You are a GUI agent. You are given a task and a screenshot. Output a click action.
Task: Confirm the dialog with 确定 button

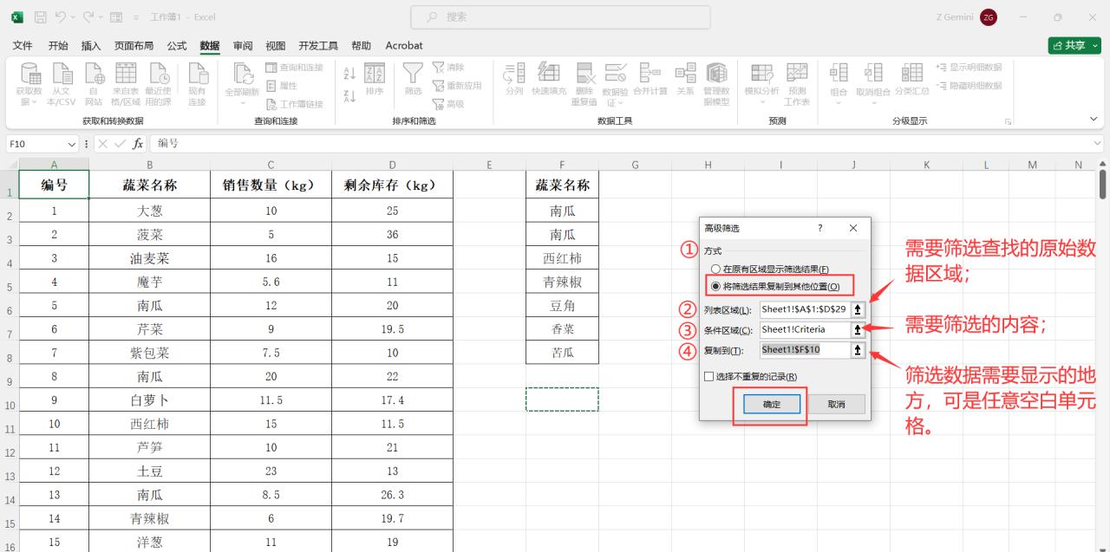tap(771, 405)
